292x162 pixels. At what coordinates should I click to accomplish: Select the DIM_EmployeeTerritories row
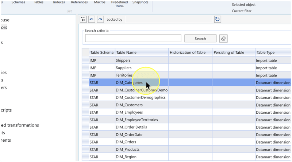coord(186,120)
